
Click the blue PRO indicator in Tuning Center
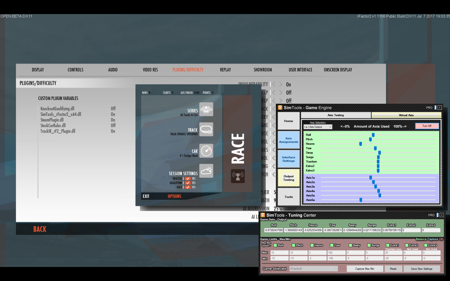coord(437,215)
